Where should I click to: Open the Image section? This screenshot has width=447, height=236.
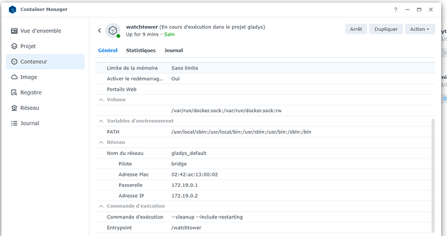[45, 77]
